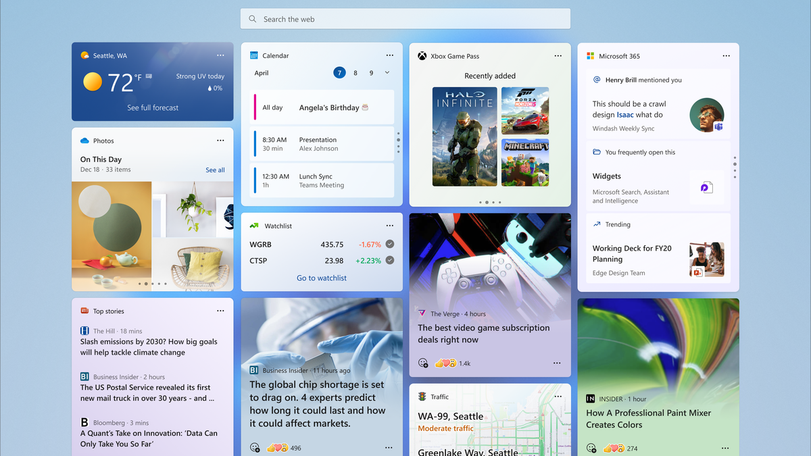Image resolution: width=811 pixels, height=456 pixels.
Task: Click the Go to watchlist link
Action: (x=322, y=277)
